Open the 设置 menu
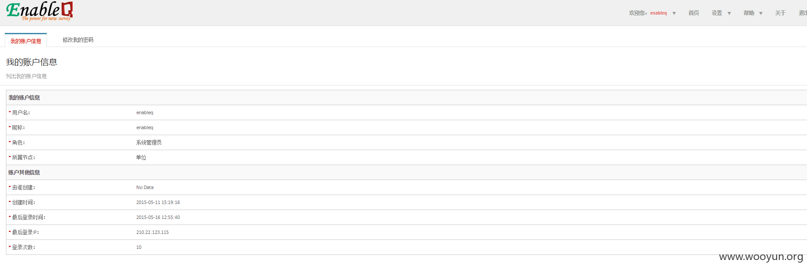The height and width of the screenshot is (269, 807). click(x=717, y=13)
